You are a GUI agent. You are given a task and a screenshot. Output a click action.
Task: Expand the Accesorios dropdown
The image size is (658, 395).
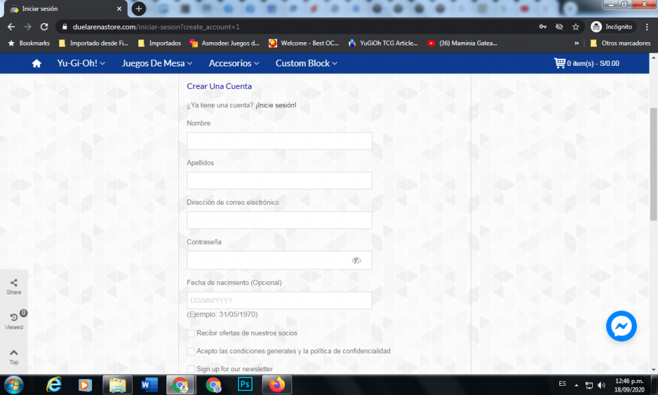click(234, 63)
